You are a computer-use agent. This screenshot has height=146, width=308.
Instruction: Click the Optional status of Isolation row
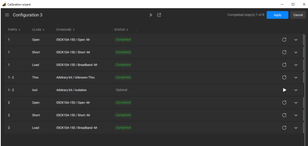121,90
